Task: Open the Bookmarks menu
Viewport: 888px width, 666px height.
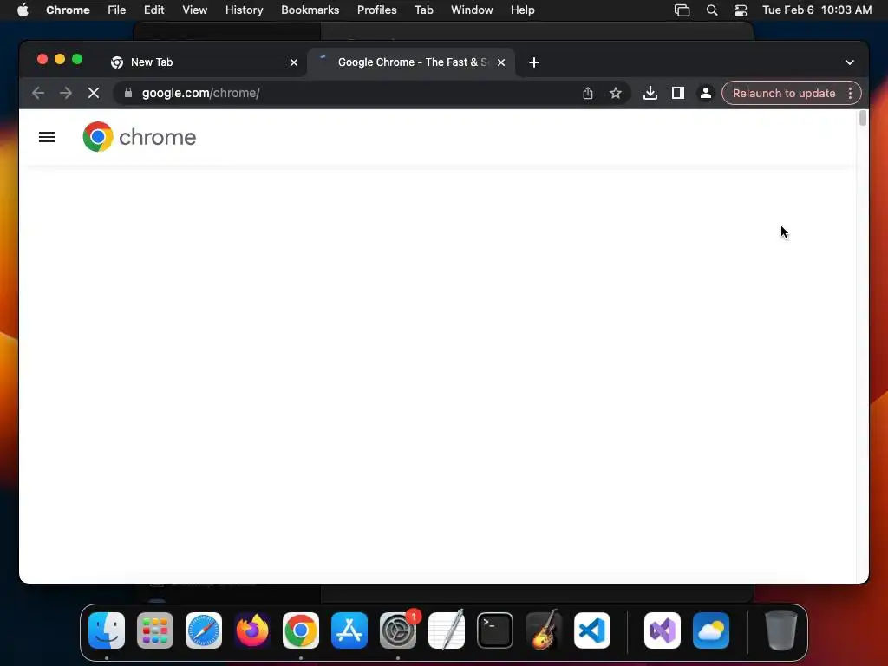Action: 310,10
